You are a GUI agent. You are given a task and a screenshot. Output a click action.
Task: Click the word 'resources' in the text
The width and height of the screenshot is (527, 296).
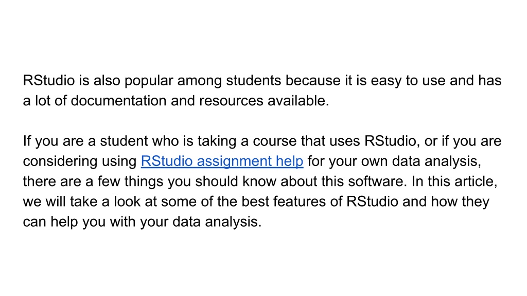231,101
